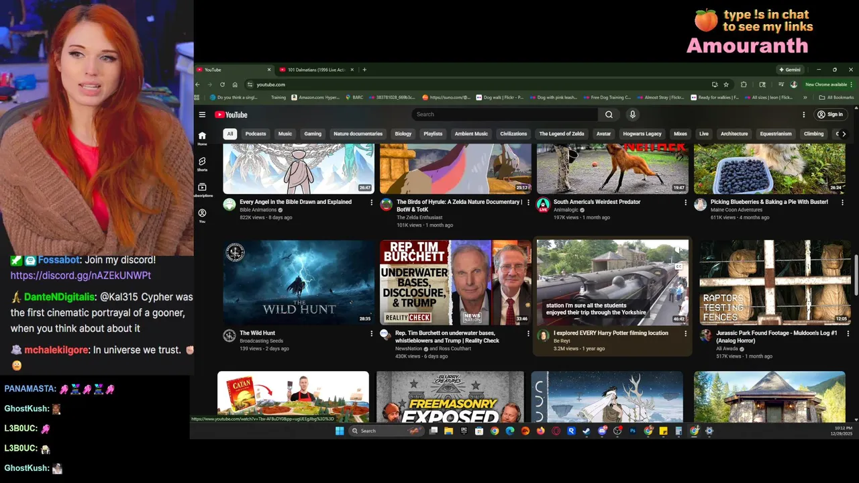859x483 pixels.
Task: Open options for Every Angel video
Action: tap(372, 202)
